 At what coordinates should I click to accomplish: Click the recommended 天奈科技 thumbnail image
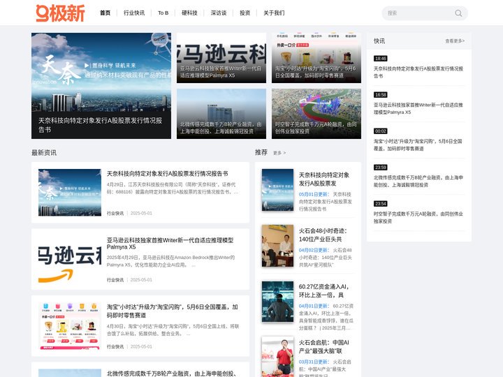click(277, 190)
